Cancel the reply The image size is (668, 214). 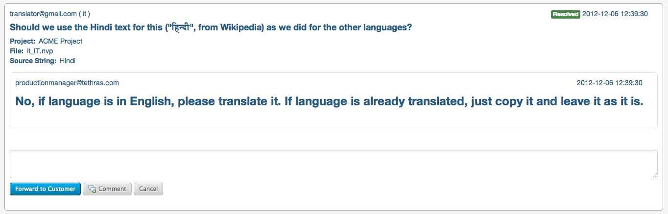(148, 189)
